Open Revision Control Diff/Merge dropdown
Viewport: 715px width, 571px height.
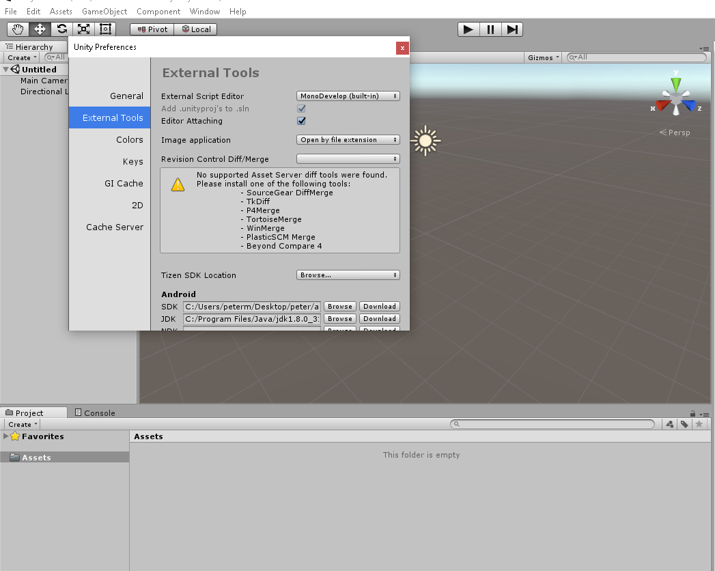[348, 158]
